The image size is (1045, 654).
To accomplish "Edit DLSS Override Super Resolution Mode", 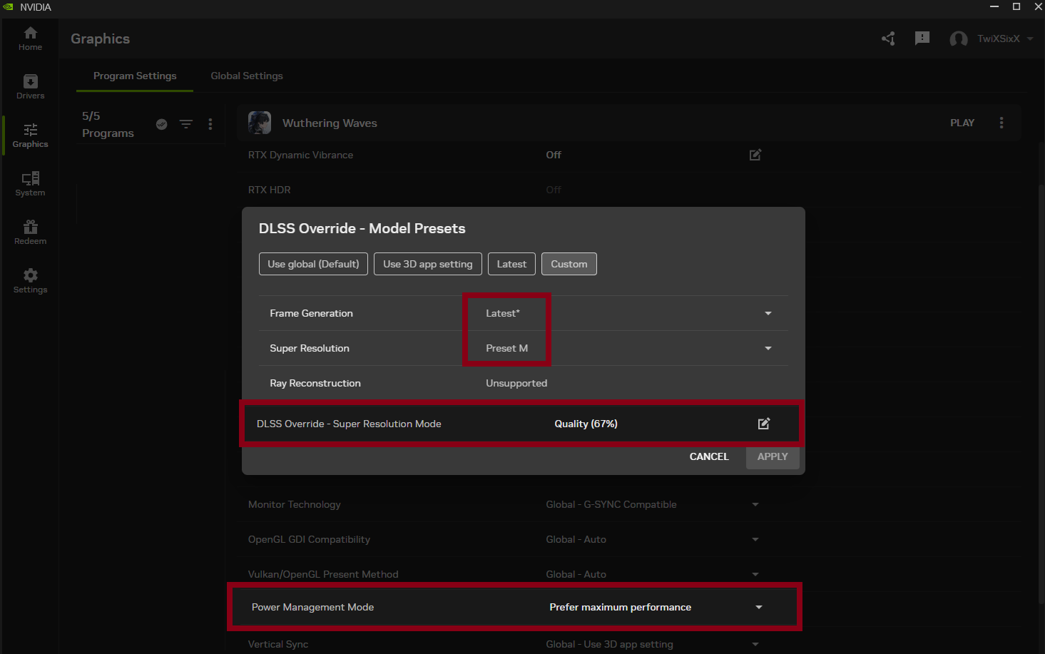I will (x=764, y=424).
